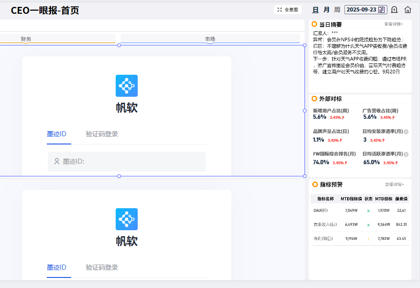Switch to weekly view with 周
The width and height of the screenshot is (420, 288).
click(x=337, y=10)
